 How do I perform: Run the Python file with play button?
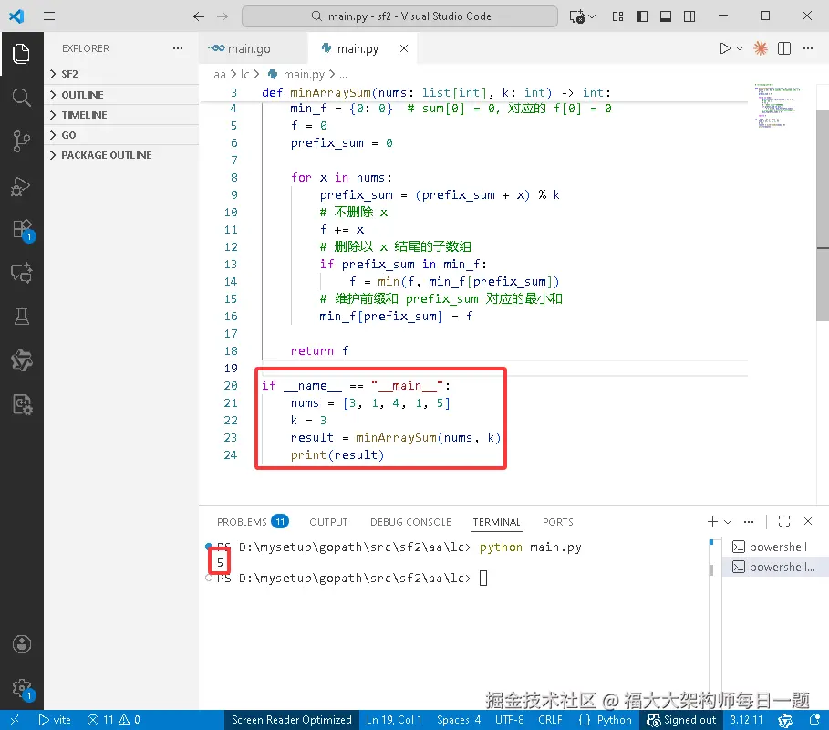725,48
